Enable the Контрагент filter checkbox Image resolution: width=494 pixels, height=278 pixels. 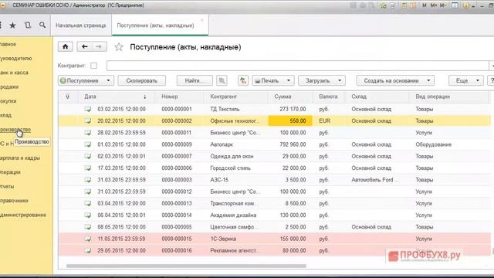click(x=93, y=66)
